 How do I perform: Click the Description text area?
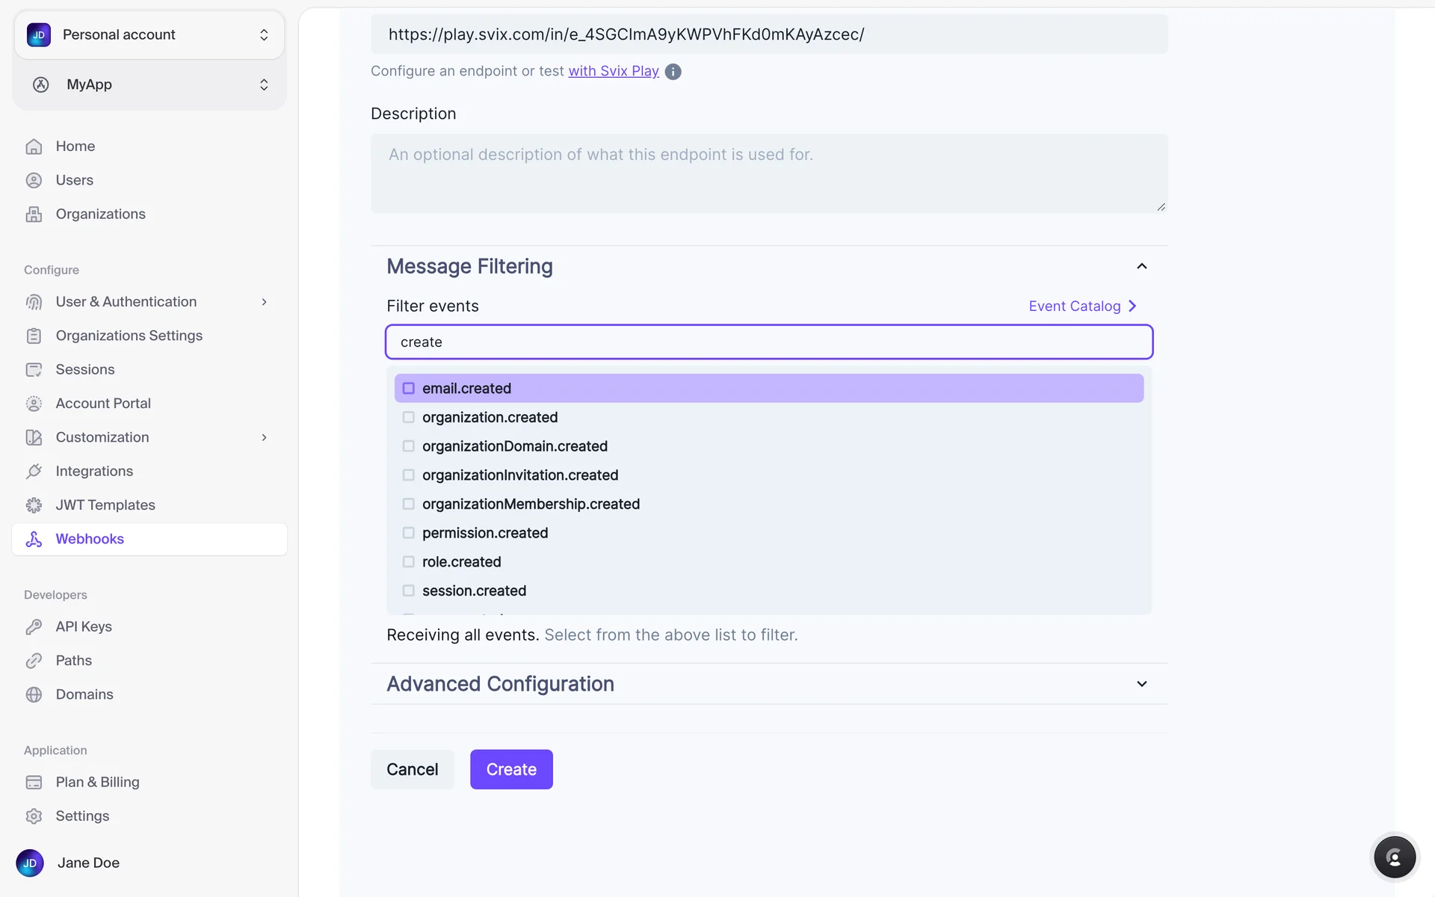tap(768, 173)
